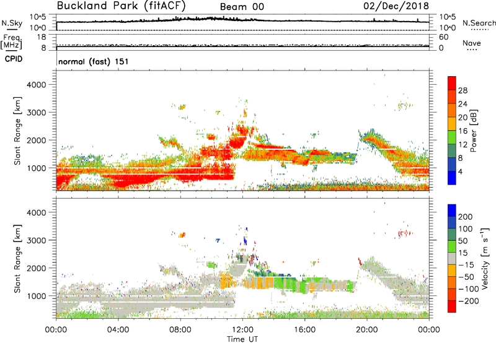496x343 pixels.
Task: Click the '16:00' time tick label
Action: point(304,330)
